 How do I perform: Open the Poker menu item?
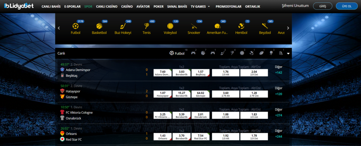coord(158,6)
